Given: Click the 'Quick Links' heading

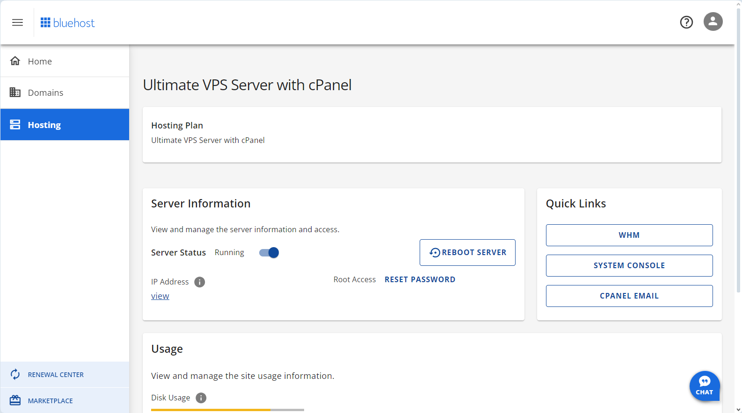Looking at the screenshot, I should click(576, 204).
